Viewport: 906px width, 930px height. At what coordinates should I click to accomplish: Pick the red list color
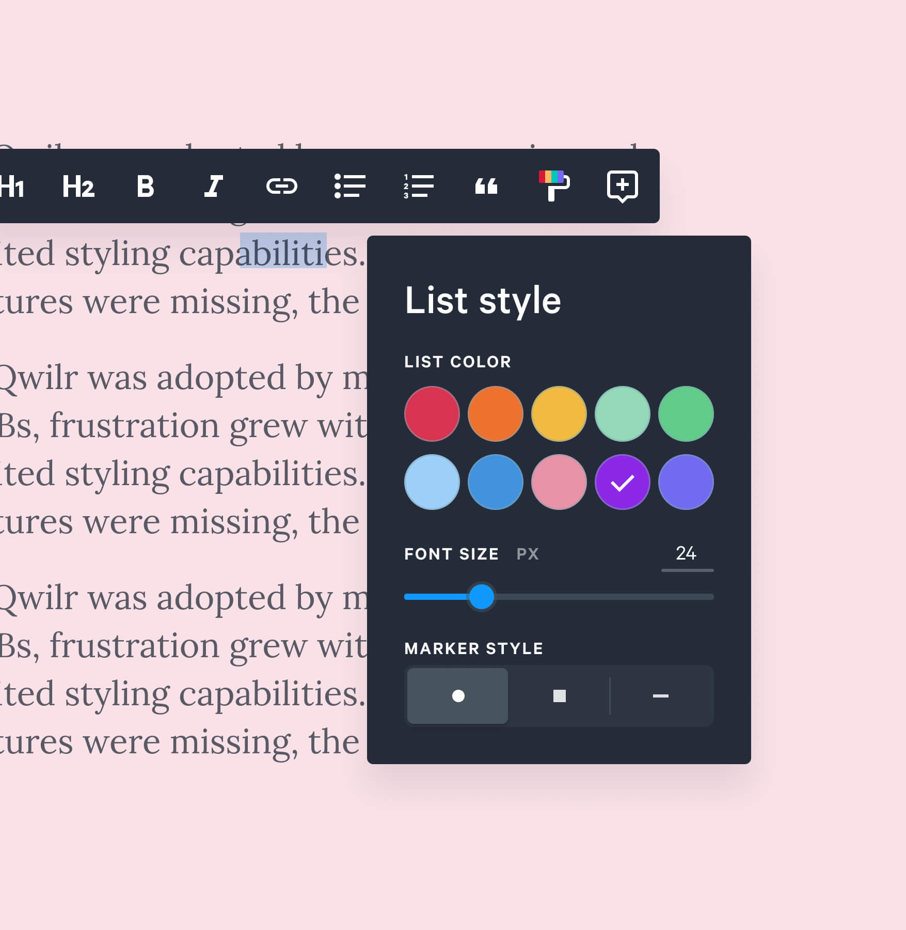point(432,414)
